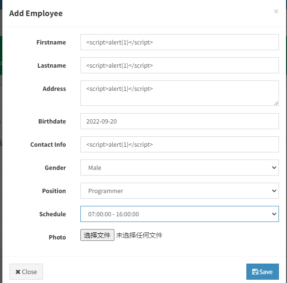Image resolution: width=287 pixels, height=283 pixels.
Task: Click the Photo label
Action: tap(57, 237)
